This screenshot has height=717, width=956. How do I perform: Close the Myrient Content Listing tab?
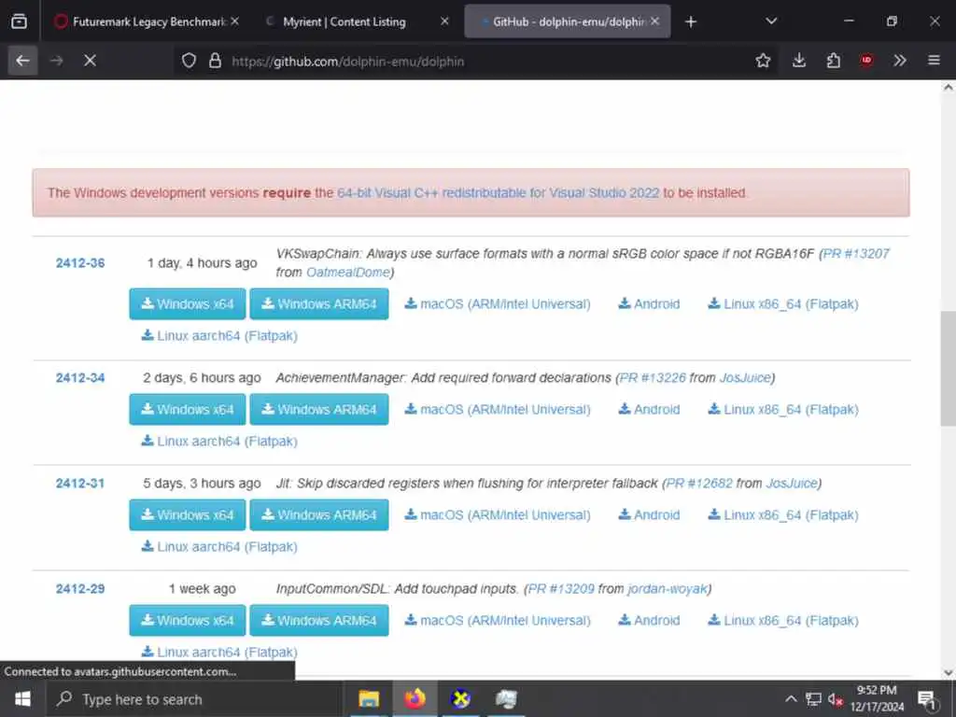coord(444,21)
